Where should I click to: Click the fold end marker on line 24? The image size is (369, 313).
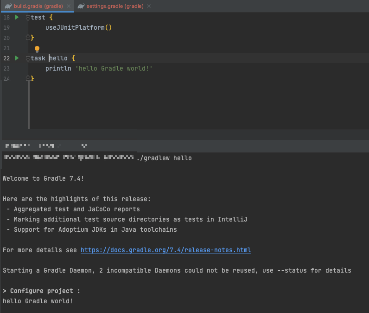(28, 78)
